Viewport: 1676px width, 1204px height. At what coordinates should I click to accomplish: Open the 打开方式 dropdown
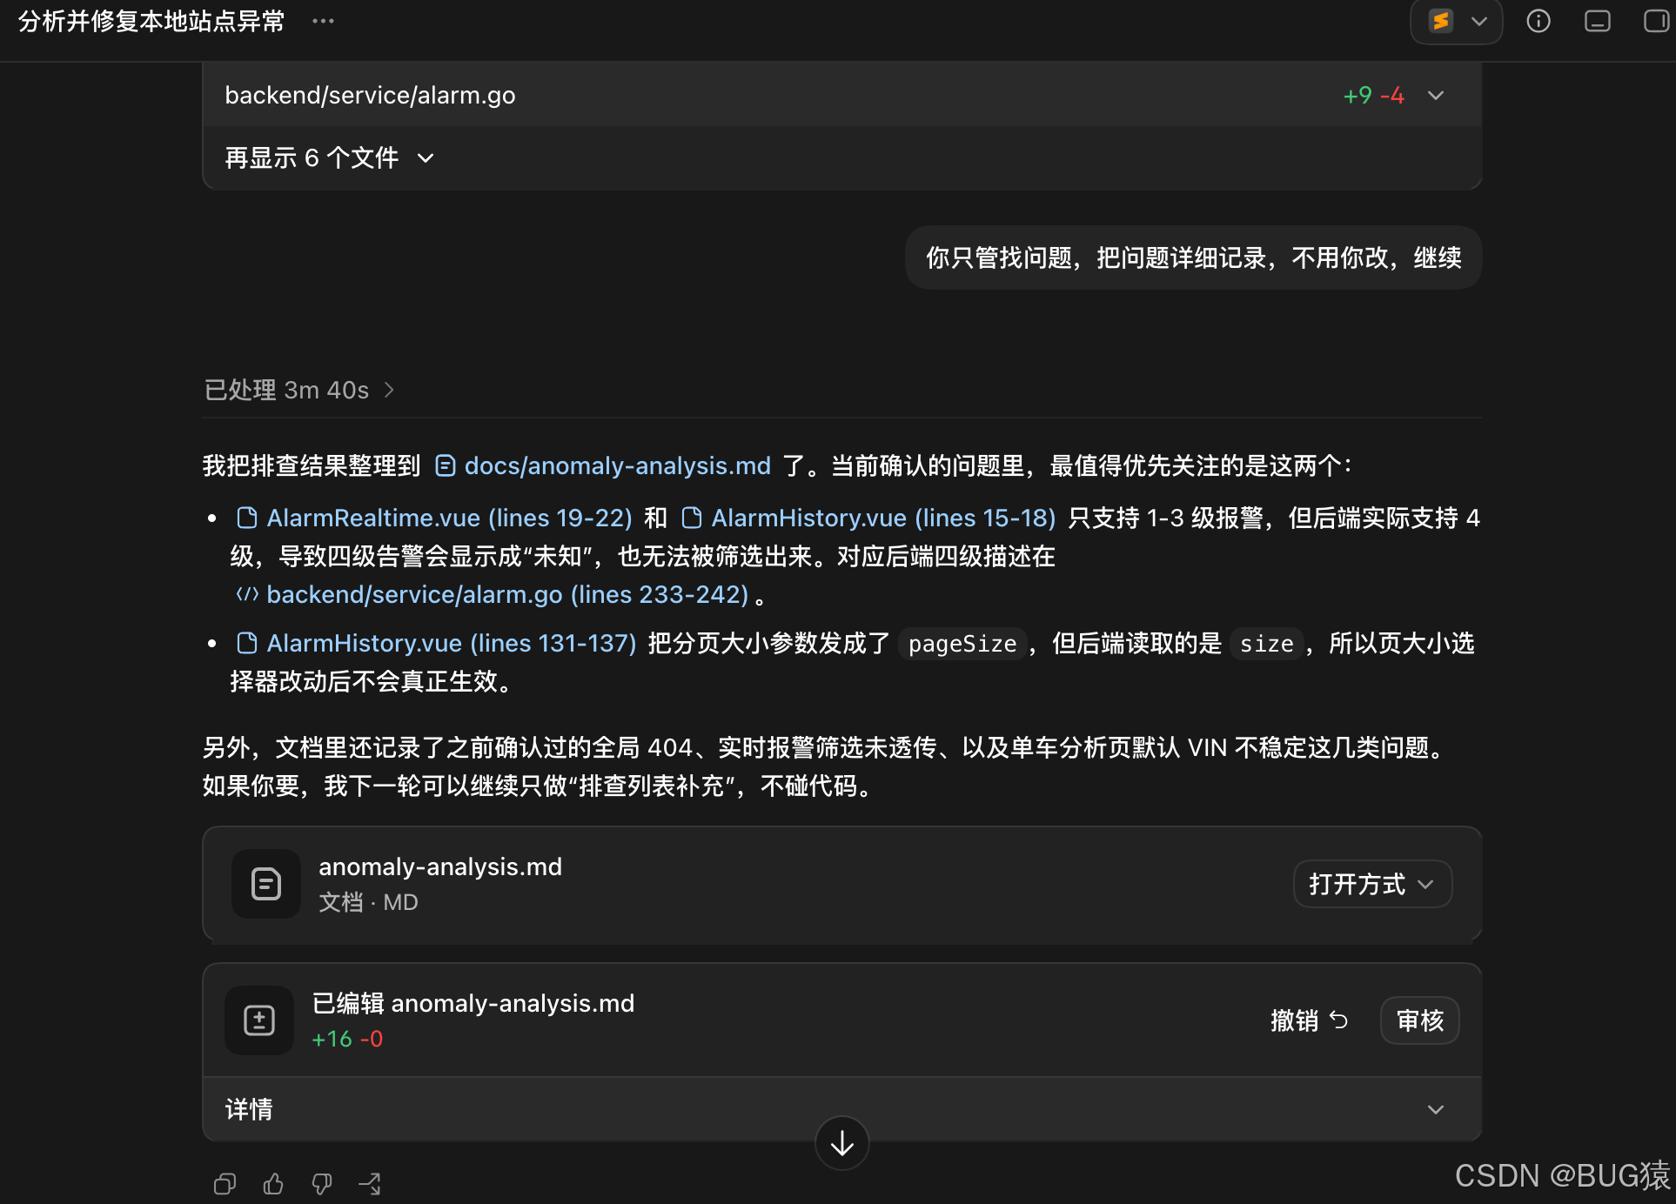(x=1372, y=884)
